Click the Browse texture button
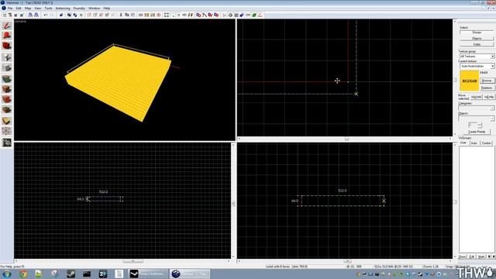This screenshot has width=496, height=279. [487, 81]
